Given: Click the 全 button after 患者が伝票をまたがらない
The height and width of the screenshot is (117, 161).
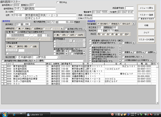Looking at the screenshot, I should [120, 48].
